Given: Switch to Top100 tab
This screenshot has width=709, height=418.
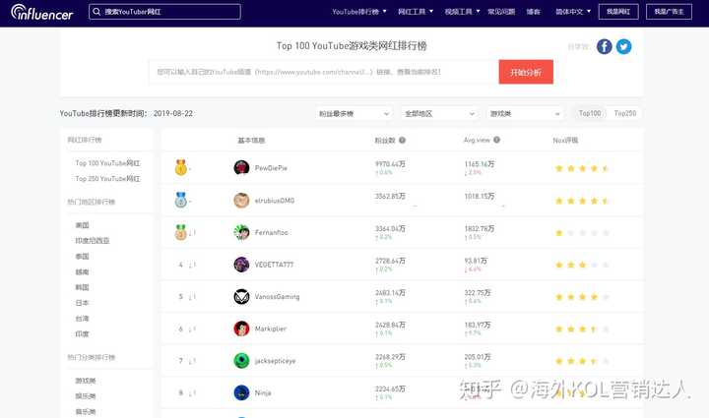Looking at the screenshot, I should click(x=590, y=113).
